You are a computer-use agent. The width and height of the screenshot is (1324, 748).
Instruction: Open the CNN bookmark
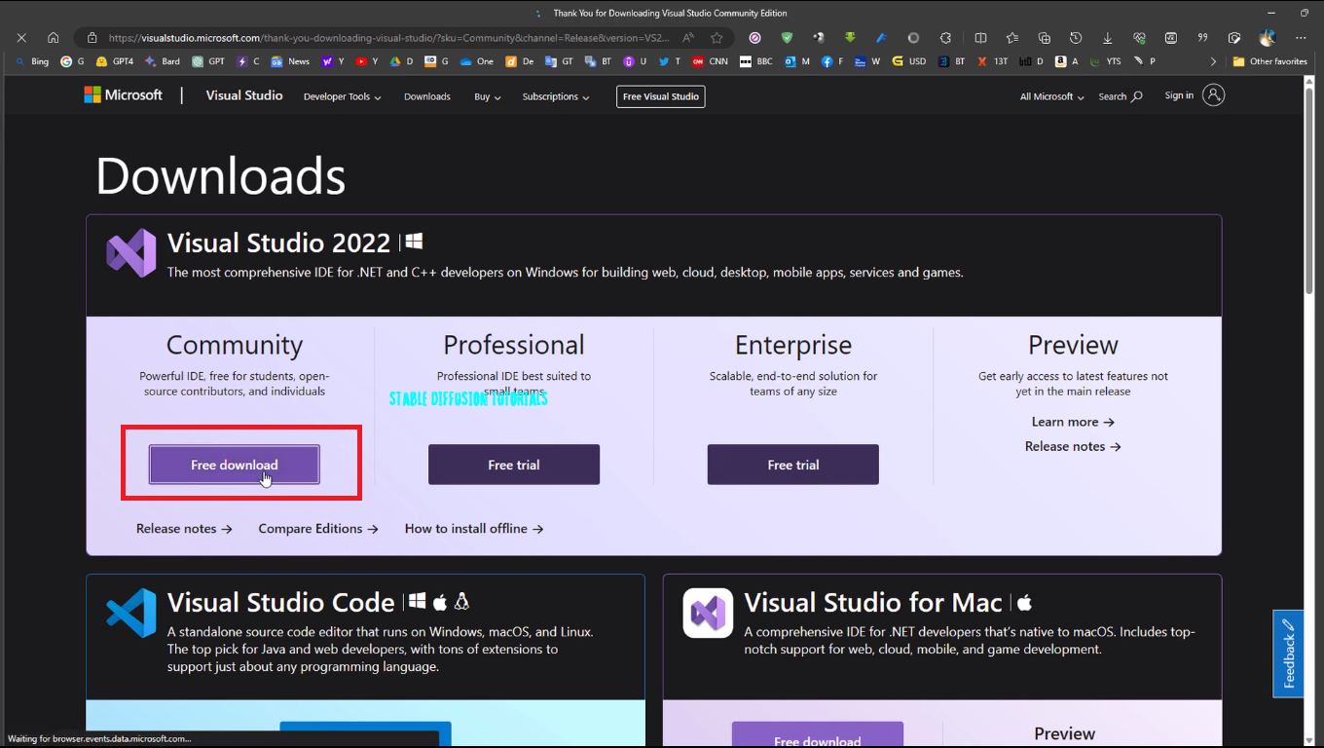(710, 61)
